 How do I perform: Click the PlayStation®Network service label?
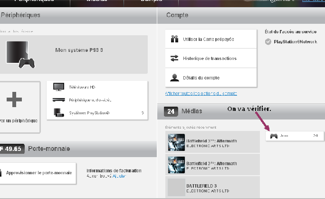[x=296, y=42]
